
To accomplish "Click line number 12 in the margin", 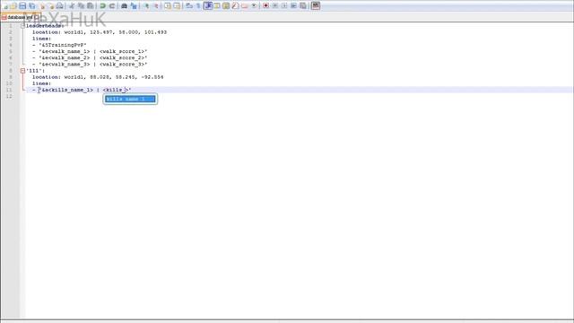I will pos(10,96).
